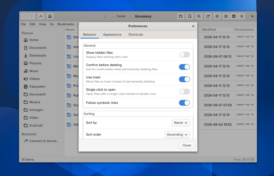Click the home breadcrumb in the path bar
This screenshot has width=274, height=176.
[121, 16]
